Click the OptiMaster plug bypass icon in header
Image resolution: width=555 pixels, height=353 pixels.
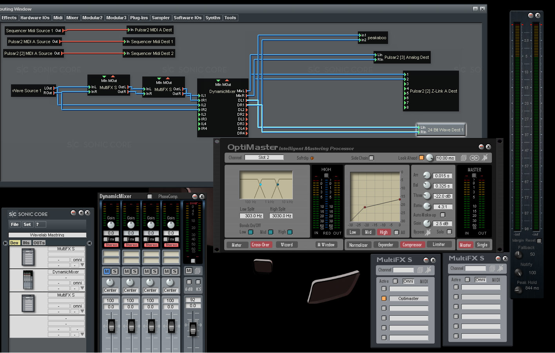tap(485, 158)
